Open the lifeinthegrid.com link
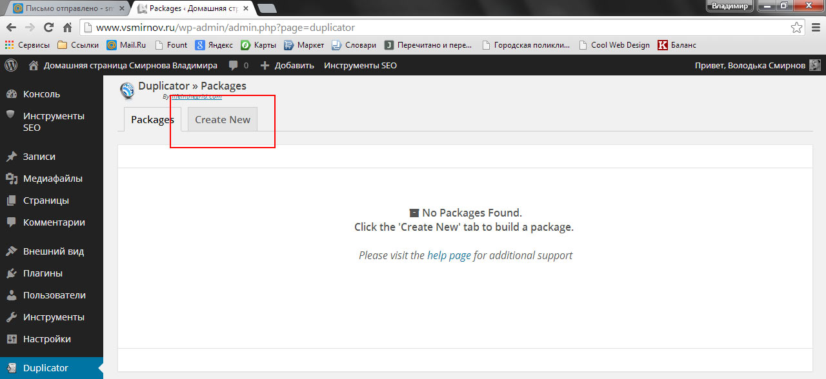The height and width of the screenshot is (379, 826). click(196, 97)
